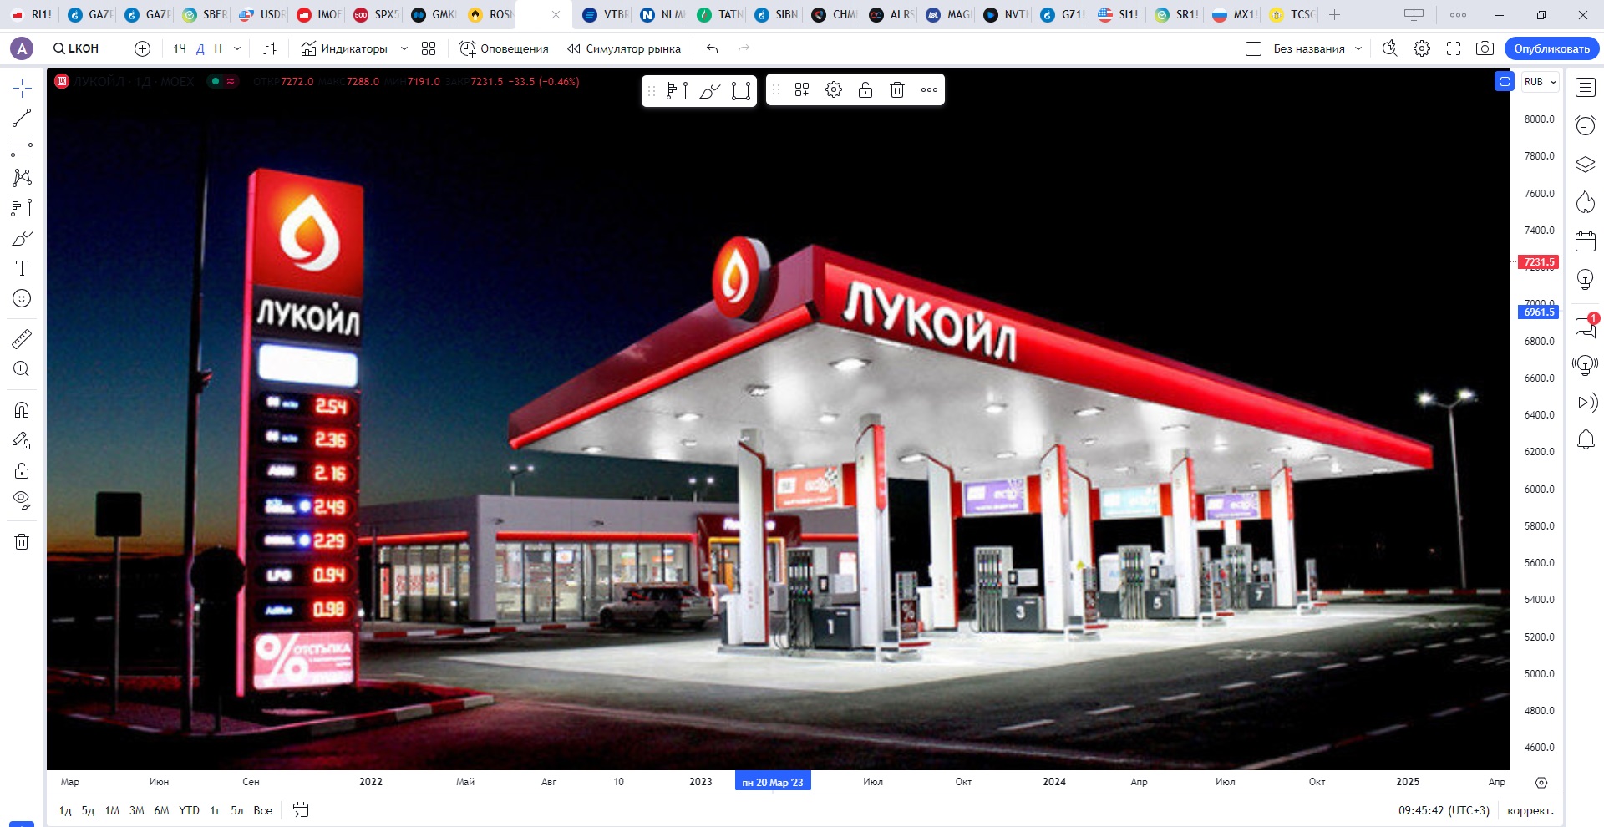This screenshot has width=1604, height=827.
Task: Open the user profile menu avatar
Action: pos(22,48)
